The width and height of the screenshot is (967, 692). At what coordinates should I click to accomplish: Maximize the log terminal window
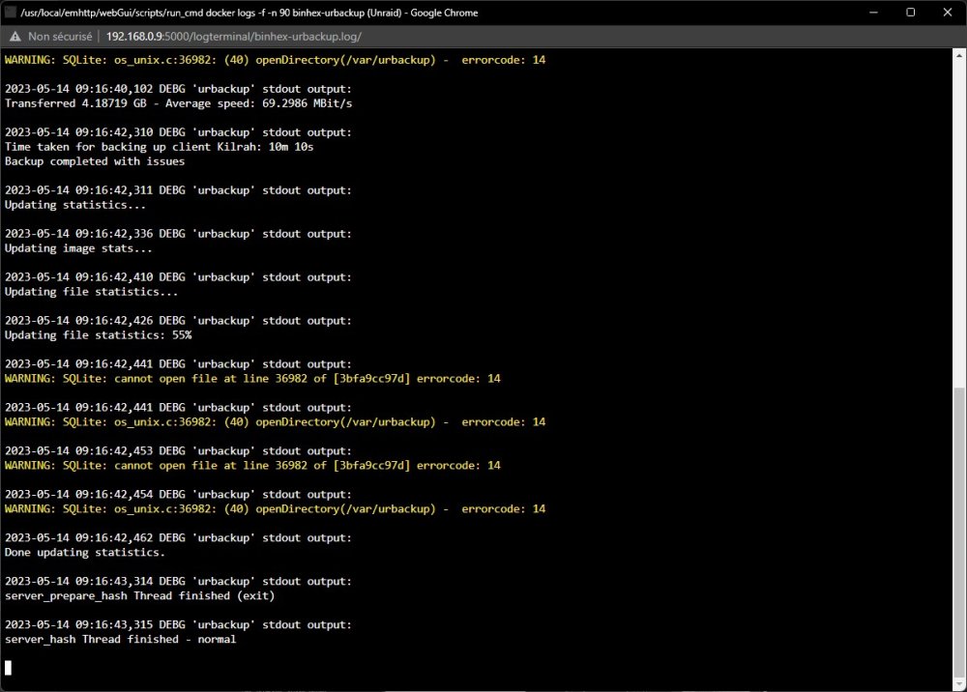910,13
